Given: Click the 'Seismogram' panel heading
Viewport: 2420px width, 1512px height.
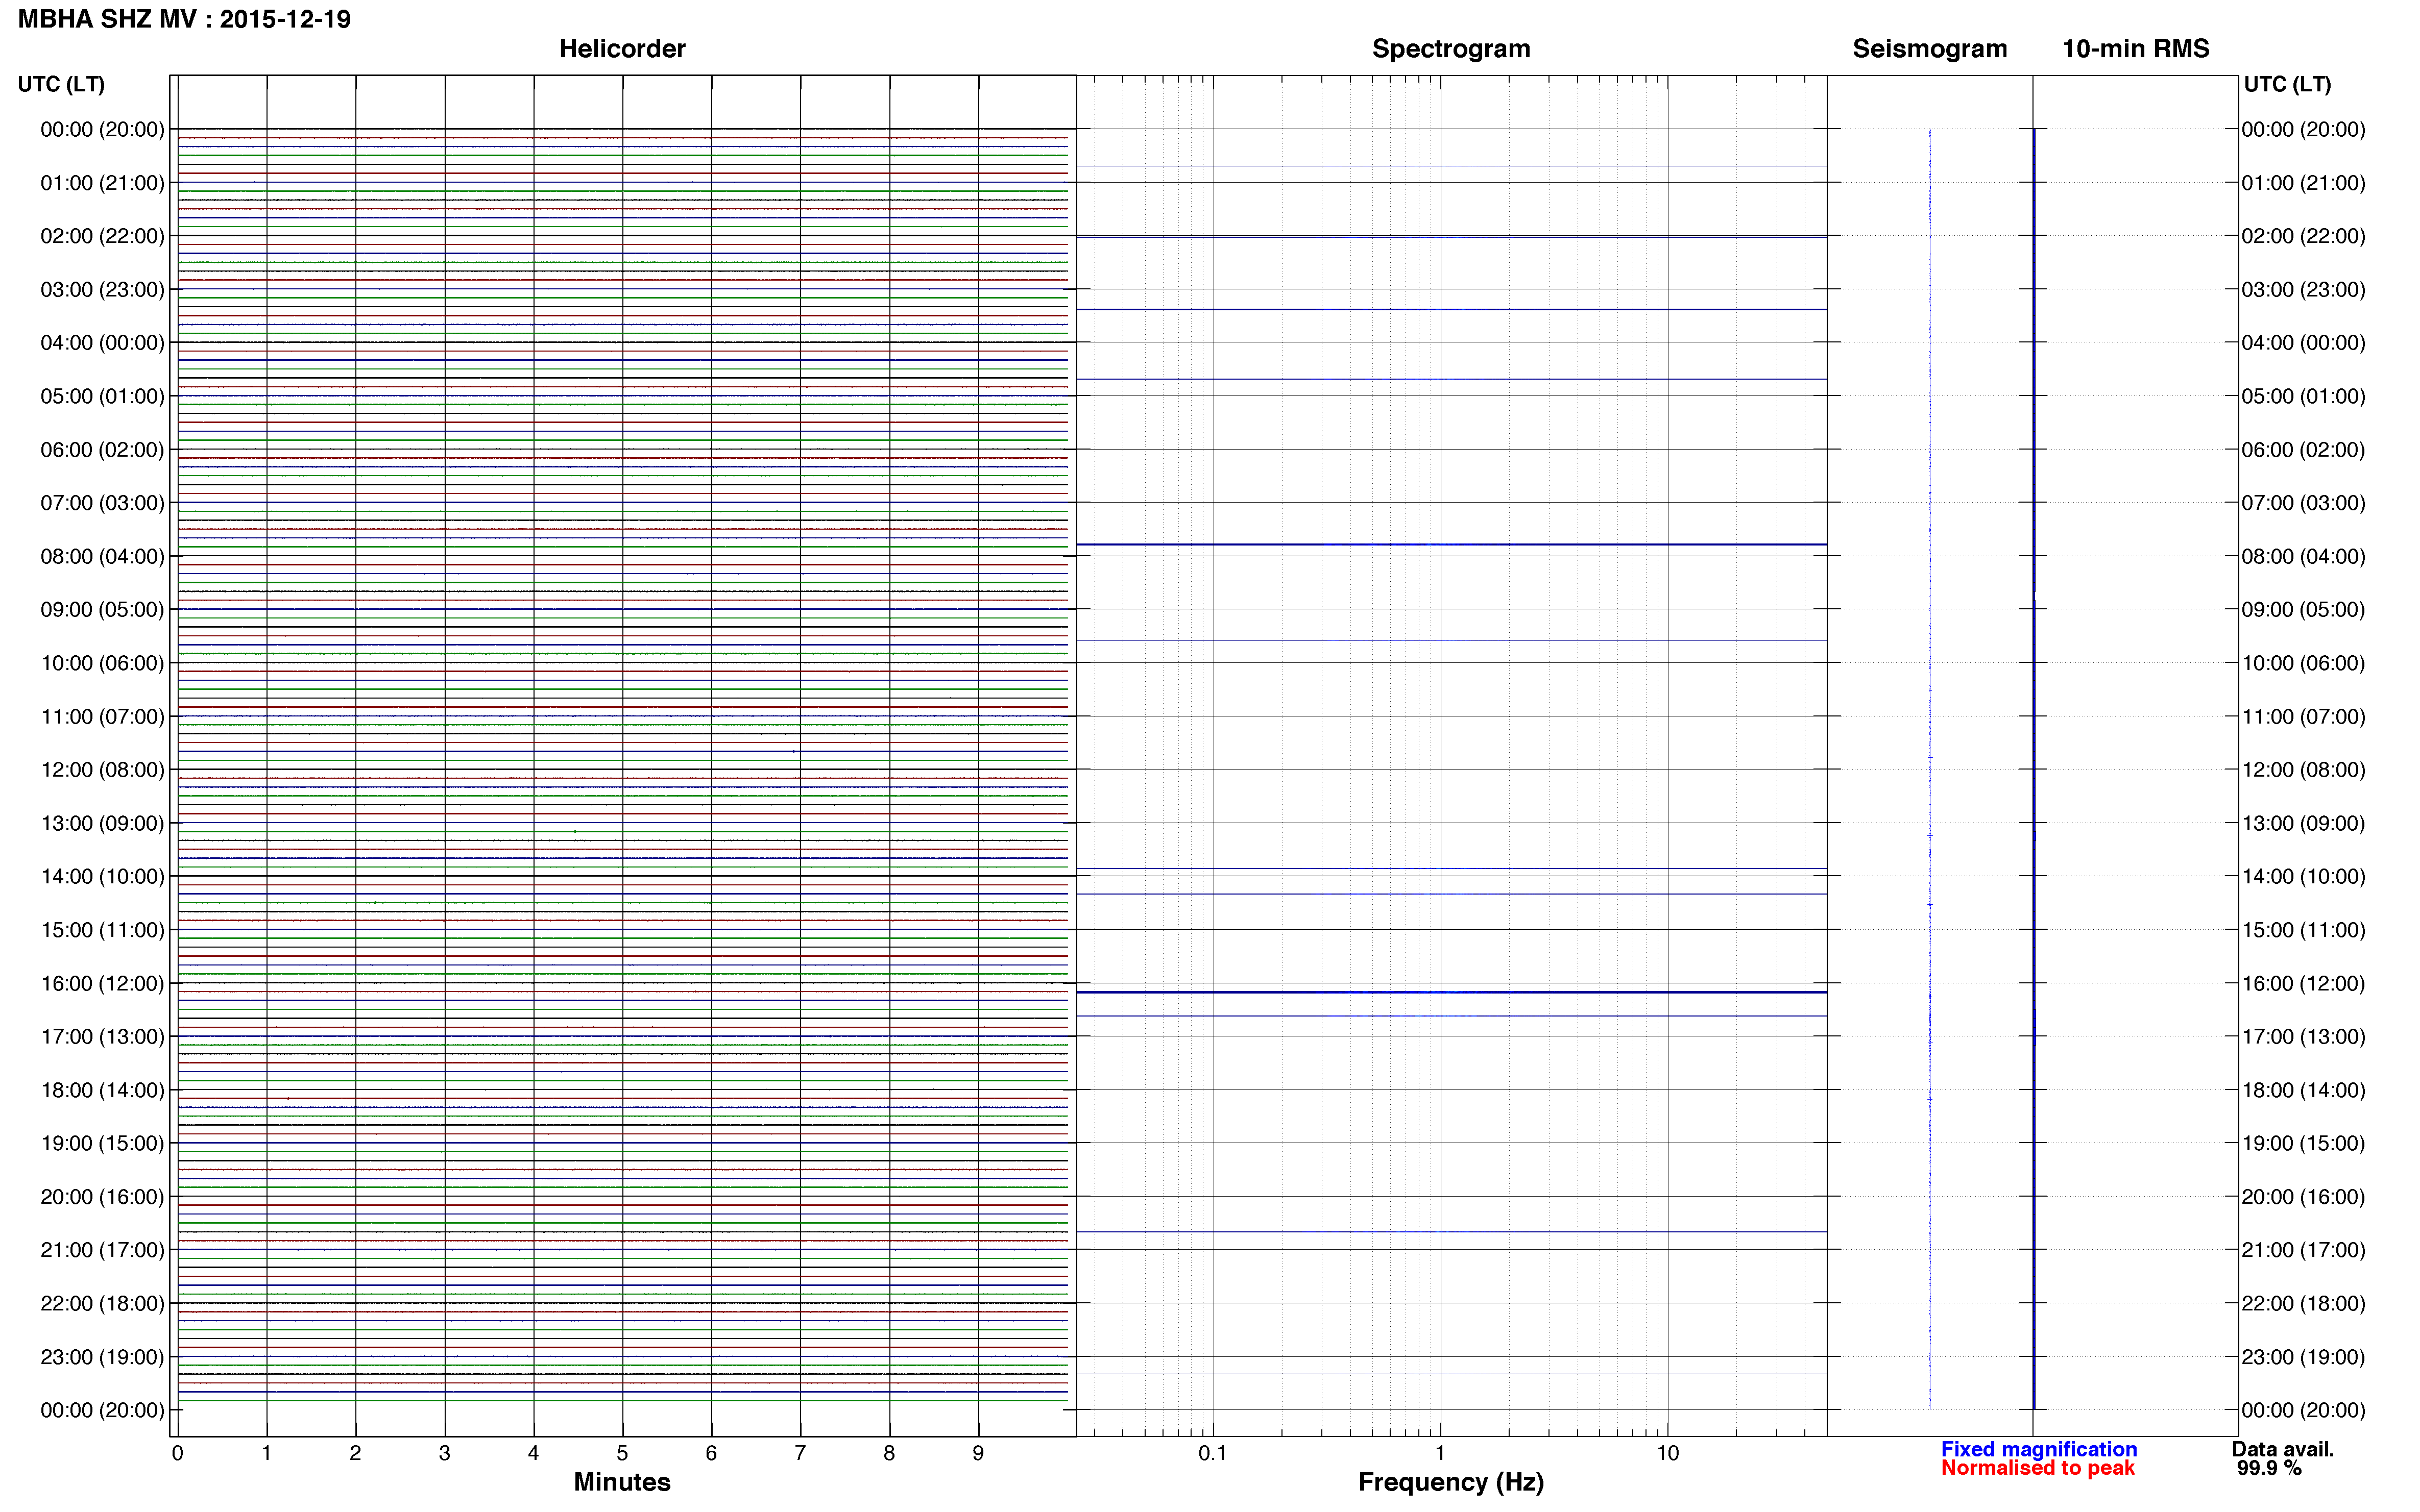Looking at the screenshot, I should 1930,49.
